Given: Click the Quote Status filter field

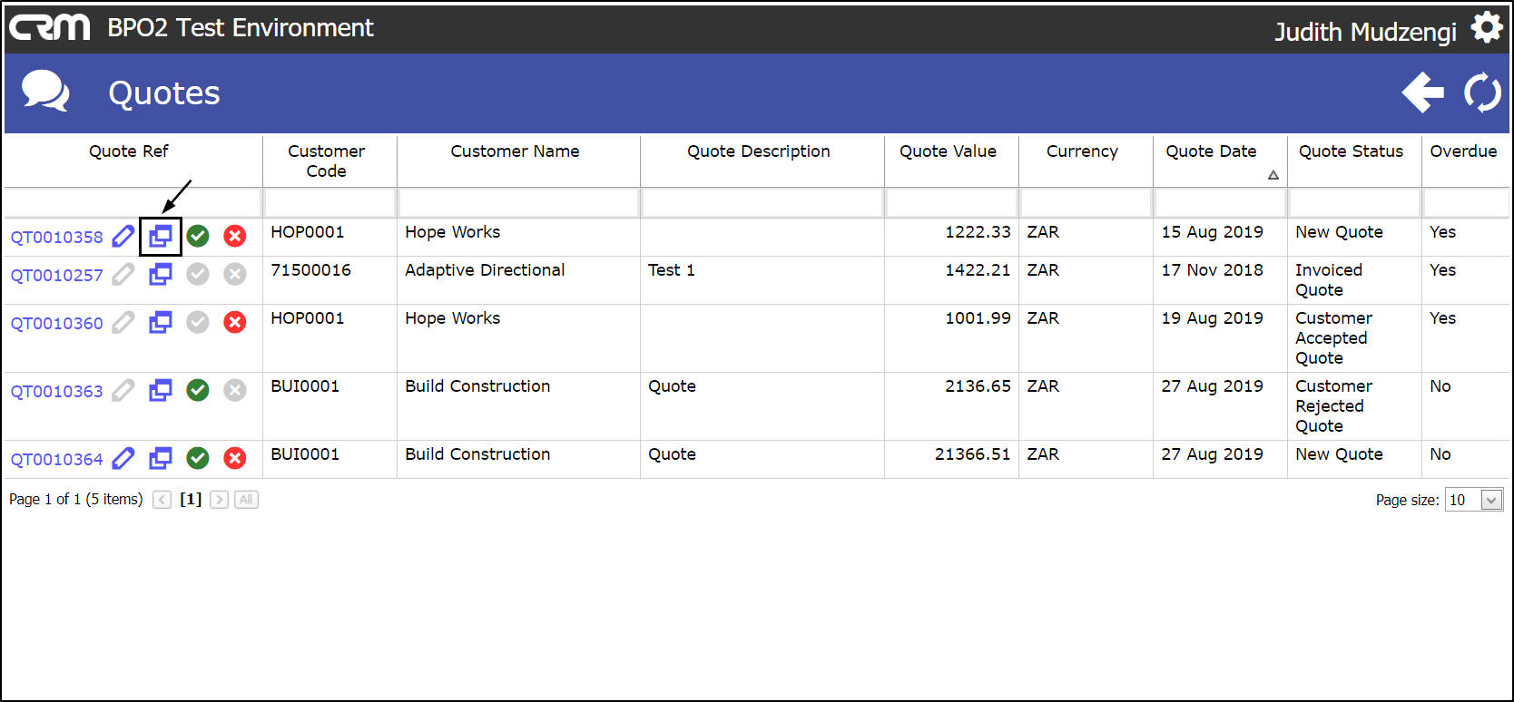Looking at the screenshot, I should (x=1353, y=203).
